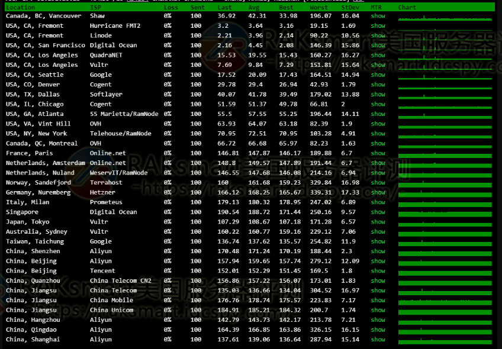Show MTR for Taiwan, Taichung Google
Image resolution: width=502 pixels, height=349 pixels.
(x=378, y=241)
